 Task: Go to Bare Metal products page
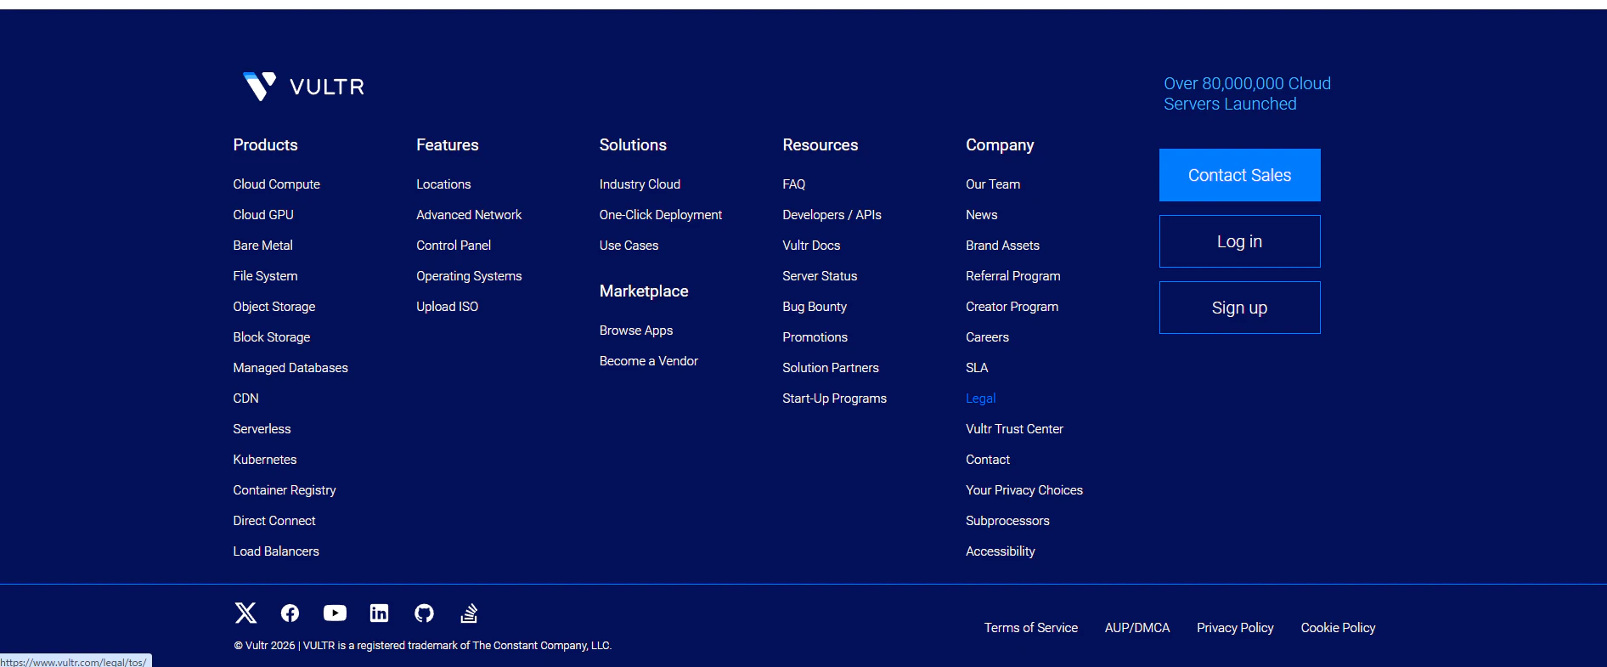pyautogui.click(x=263, y=246)
